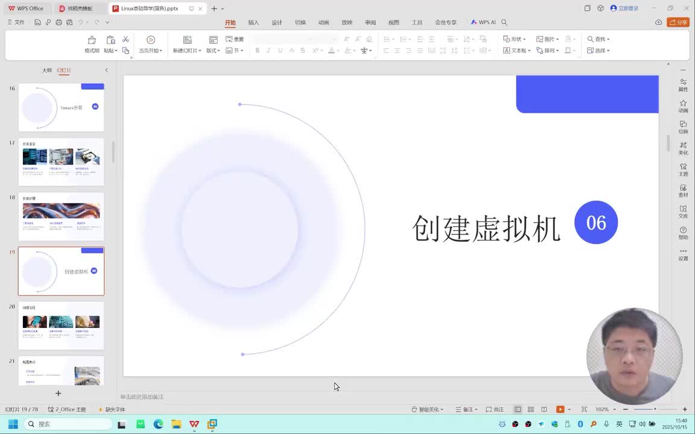
Task: Switch to the Insert (插入) ribbon tab
Action: 253,22
